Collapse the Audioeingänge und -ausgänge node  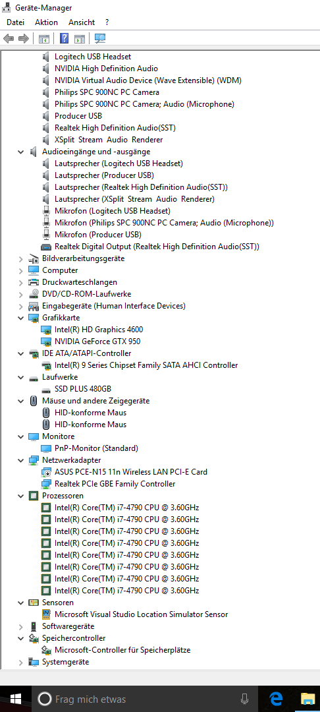[x=20, y=152]
